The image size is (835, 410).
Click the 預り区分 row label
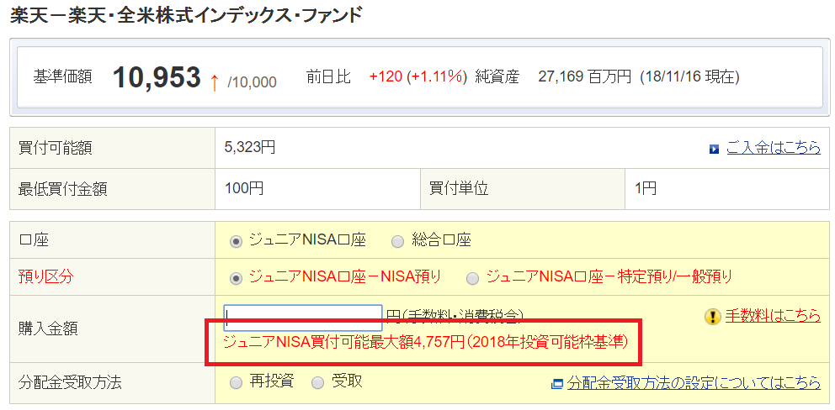[x=45, y=276]
